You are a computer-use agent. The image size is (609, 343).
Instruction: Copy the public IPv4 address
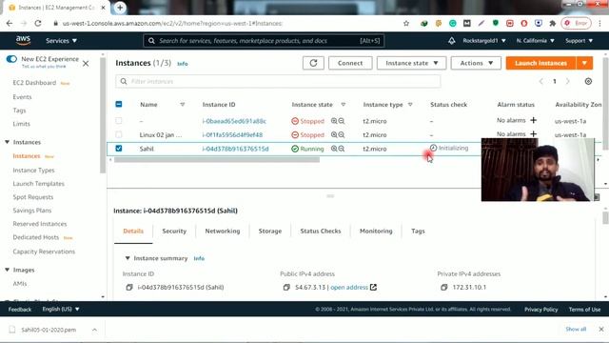[286, 288]
